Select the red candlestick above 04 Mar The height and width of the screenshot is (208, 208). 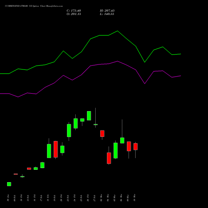tap(109, 158)
